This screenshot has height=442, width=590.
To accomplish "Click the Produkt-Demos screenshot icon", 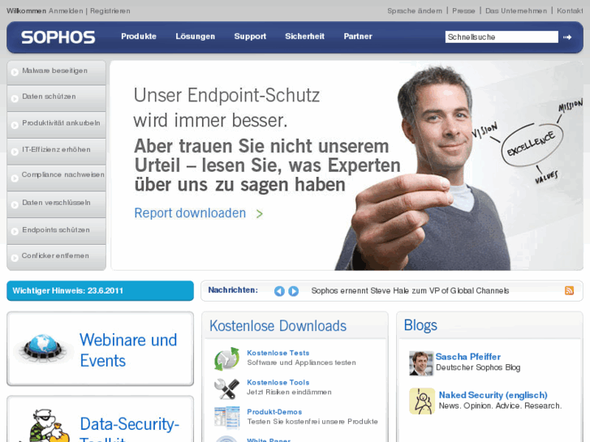I will (226, 417).
